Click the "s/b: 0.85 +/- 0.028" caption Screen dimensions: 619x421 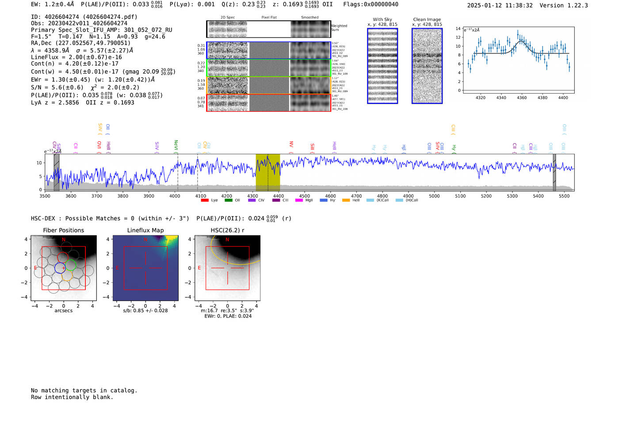[145, 311]
